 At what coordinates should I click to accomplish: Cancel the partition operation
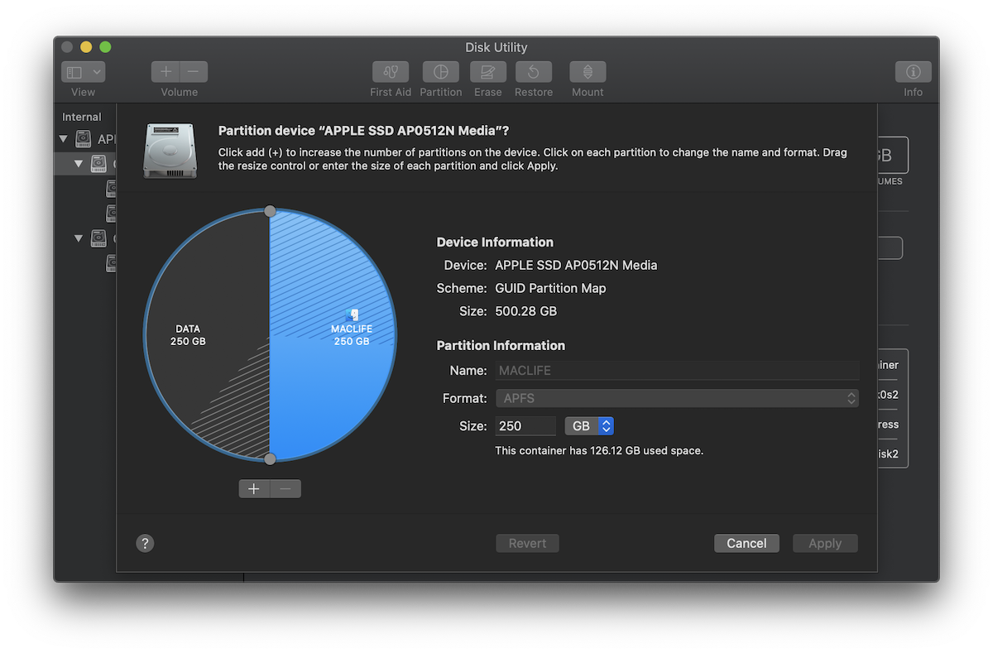746,543
